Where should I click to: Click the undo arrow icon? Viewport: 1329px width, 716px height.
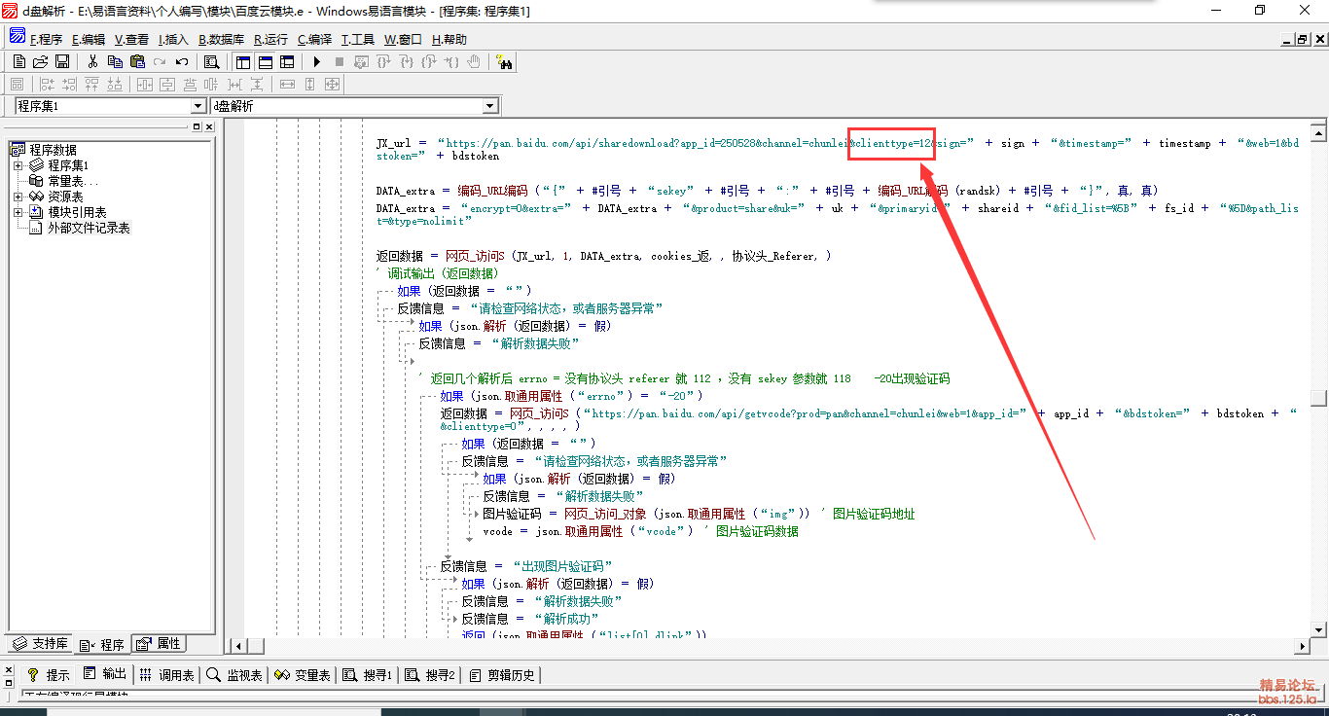181,61
